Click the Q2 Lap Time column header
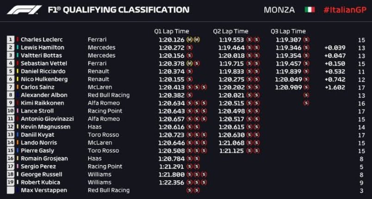 [230, 31]
